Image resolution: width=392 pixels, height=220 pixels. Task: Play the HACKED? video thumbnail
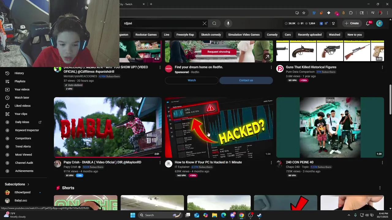[x=219, y=127]
